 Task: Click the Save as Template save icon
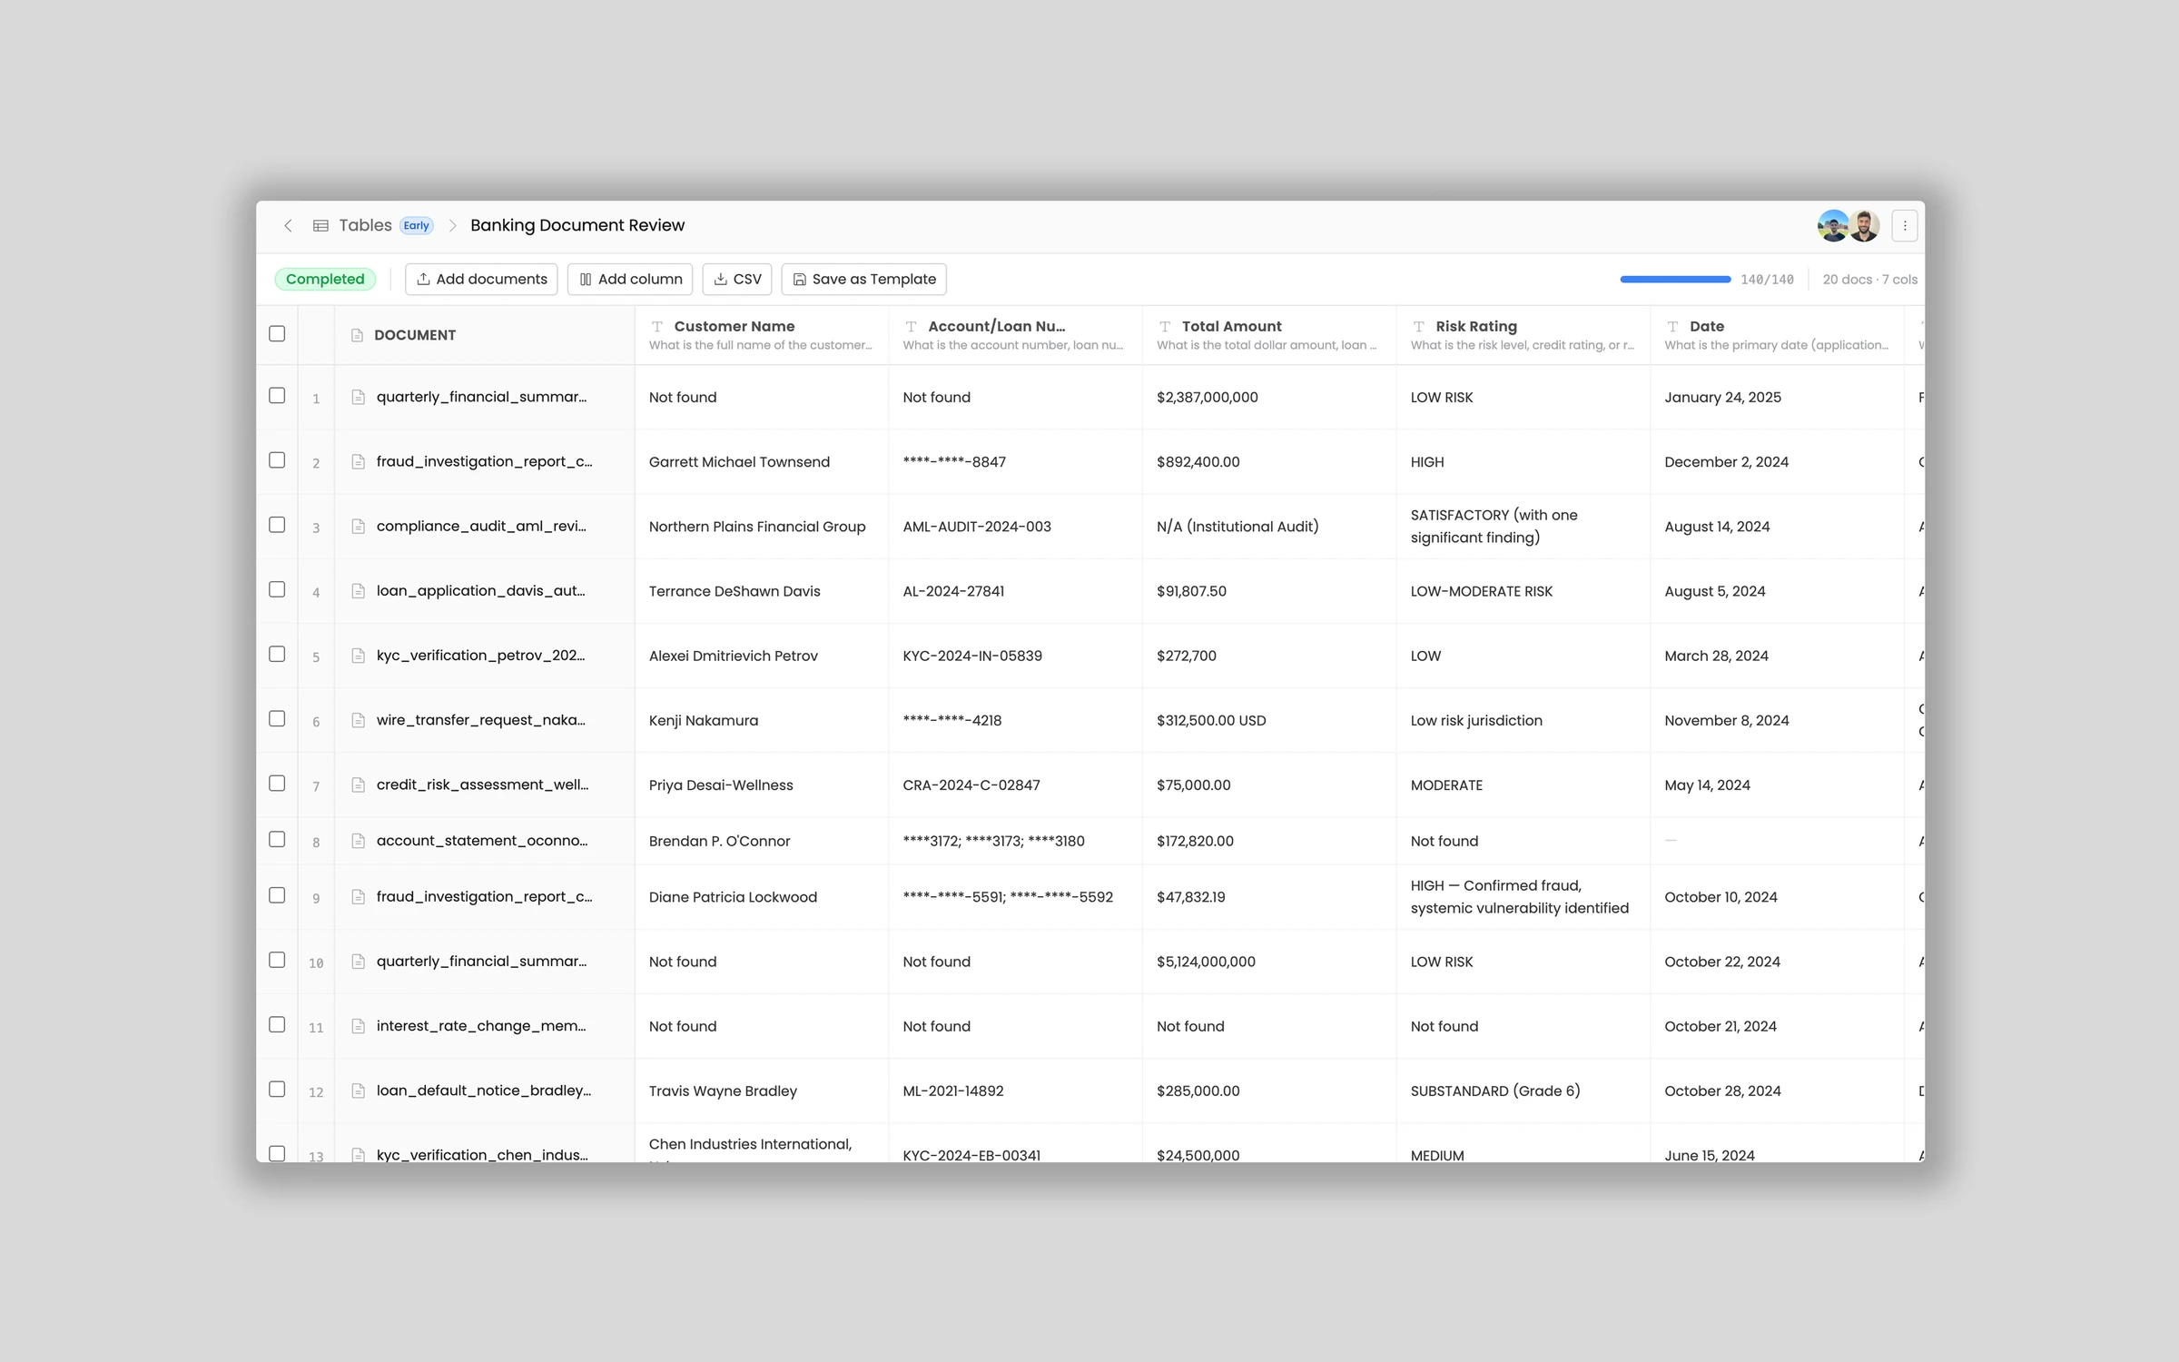(799, 279)
